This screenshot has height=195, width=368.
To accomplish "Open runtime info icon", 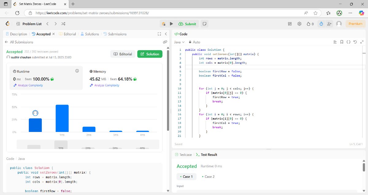I will tap(77, 71).
